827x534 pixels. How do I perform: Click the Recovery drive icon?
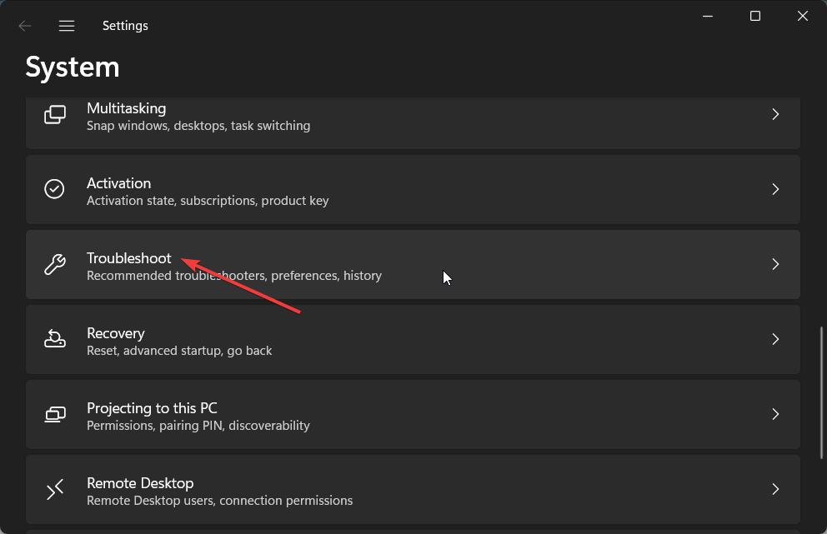55,339
